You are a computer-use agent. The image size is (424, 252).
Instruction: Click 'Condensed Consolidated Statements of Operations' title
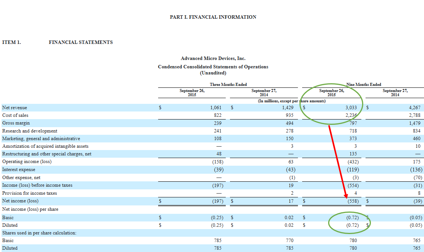point(213,67)
